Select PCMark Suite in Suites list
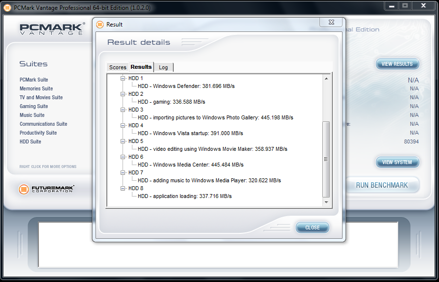The width and height of the screenshot is (439, 282). pos(34,80)
